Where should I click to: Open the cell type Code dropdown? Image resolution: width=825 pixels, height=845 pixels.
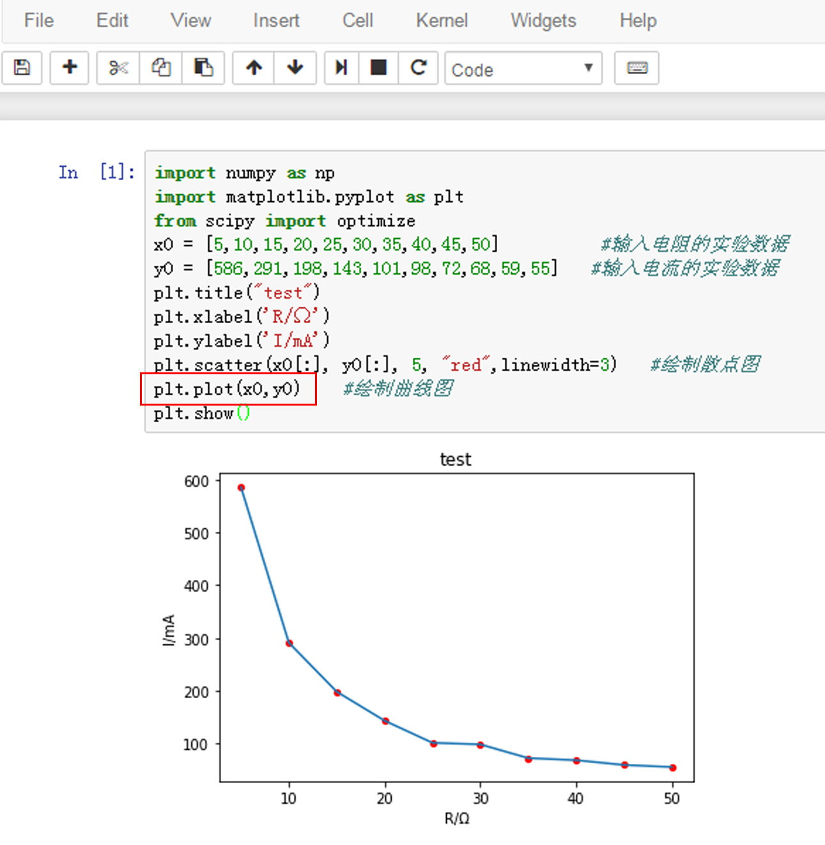click(x=523, y=68)
